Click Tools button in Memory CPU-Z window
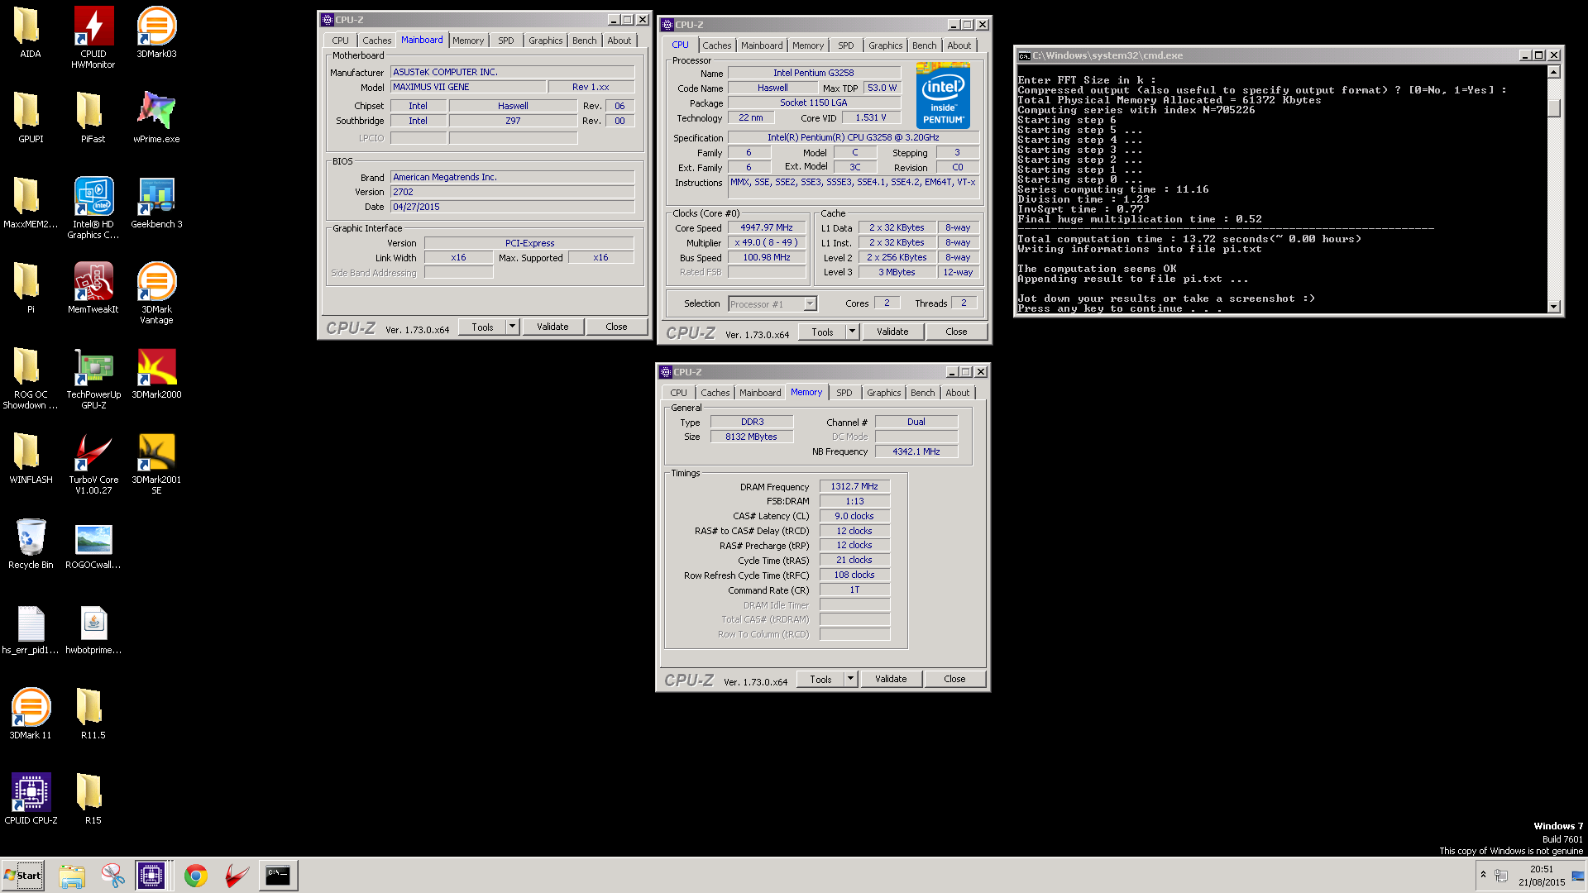Viewport: 1588px width, 893px height. 820,679
